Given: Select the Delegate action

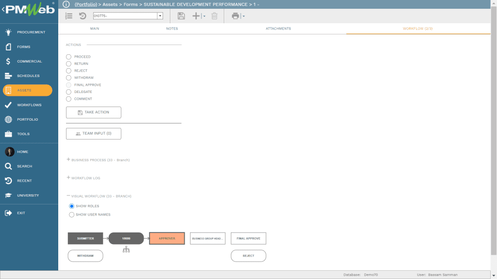Looking at the screenshot, I should [68, 92].
